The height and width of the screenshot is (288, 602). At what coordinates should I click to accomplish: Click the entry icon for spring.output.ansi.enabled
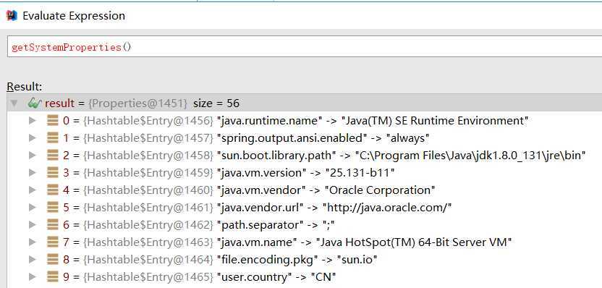(x=53, y=138)
